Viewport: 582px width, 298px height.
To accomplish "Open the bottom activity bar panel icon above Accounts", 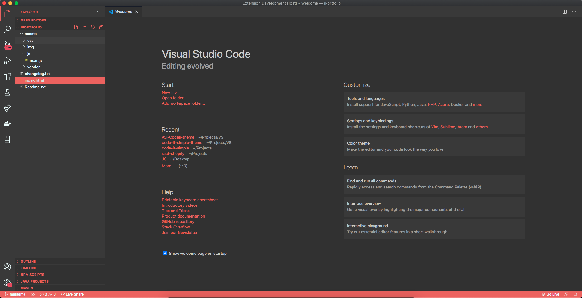I will pos(7,139).
